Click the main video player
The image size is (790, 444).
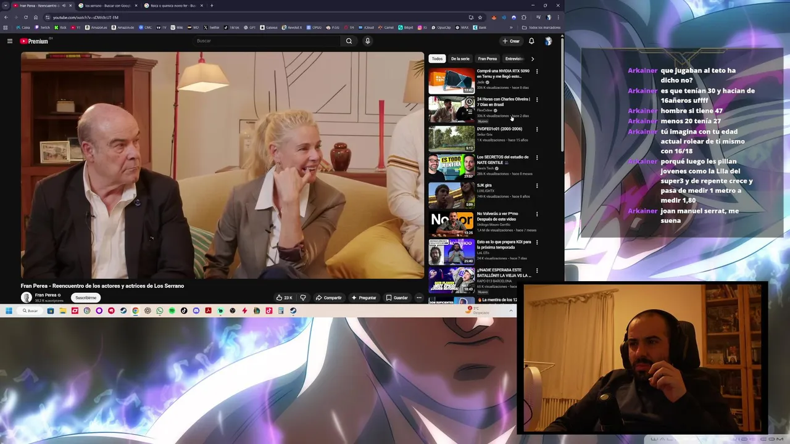(x=223, y=165)
